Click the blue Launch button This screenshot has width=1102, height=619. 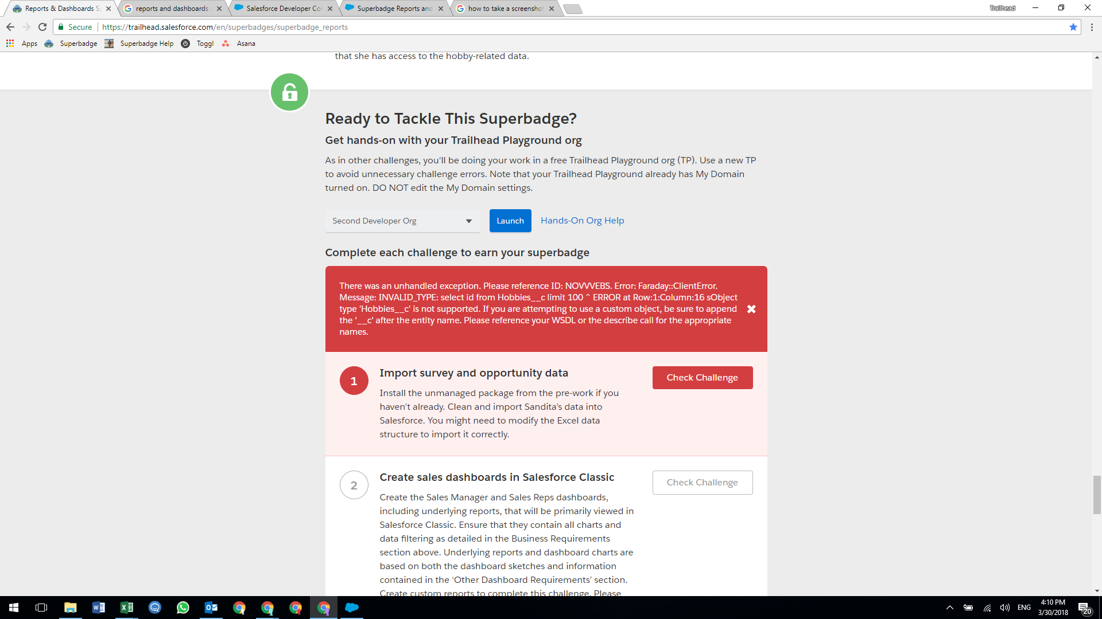[x=510, y=221]
